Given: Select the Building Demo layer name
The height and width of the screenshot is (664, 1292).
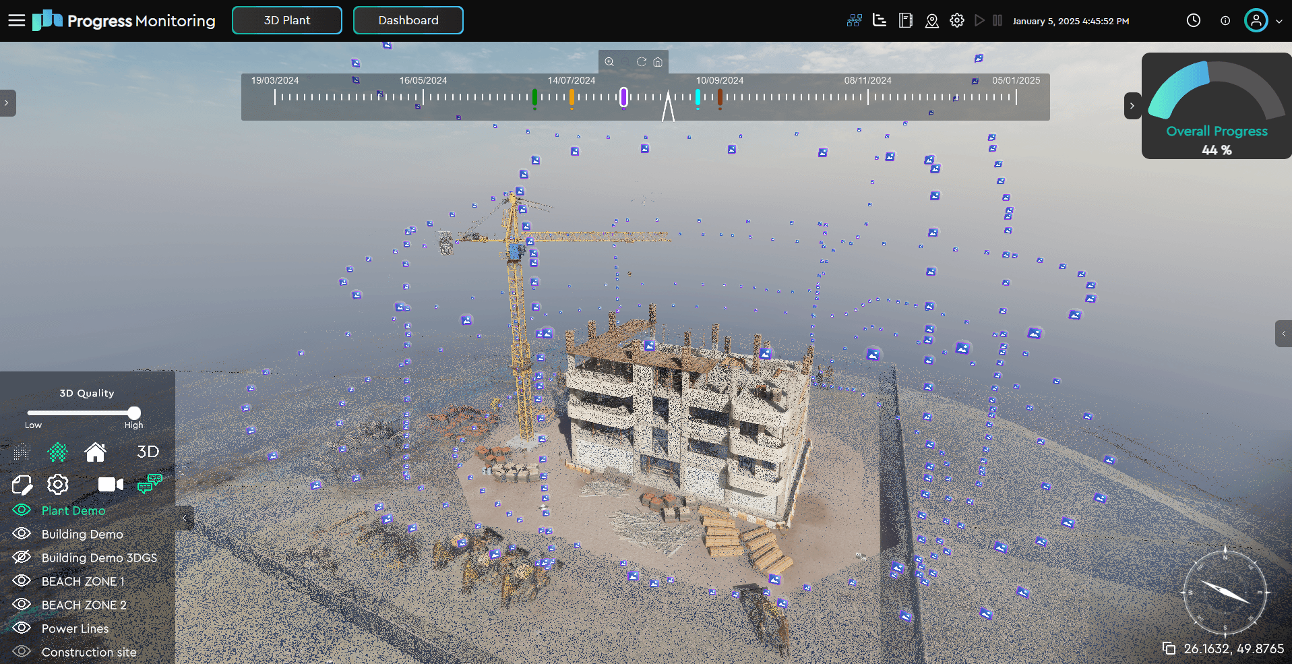Looking at the screenshot, I should (82, 535).
